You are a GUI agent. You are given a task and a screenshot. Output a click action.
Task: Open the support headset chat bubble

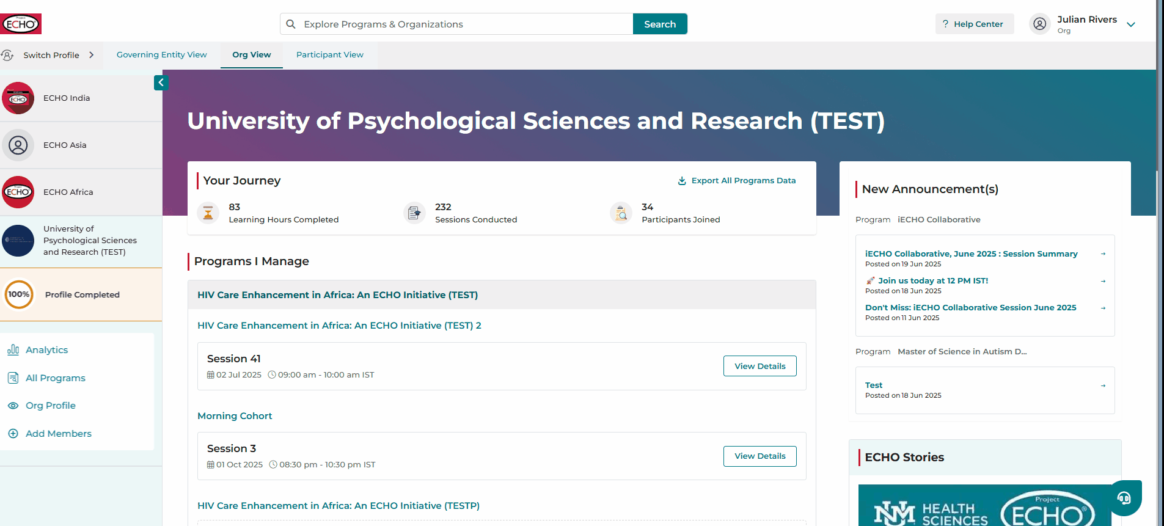pyautogui.click(x=1124, y=498)
